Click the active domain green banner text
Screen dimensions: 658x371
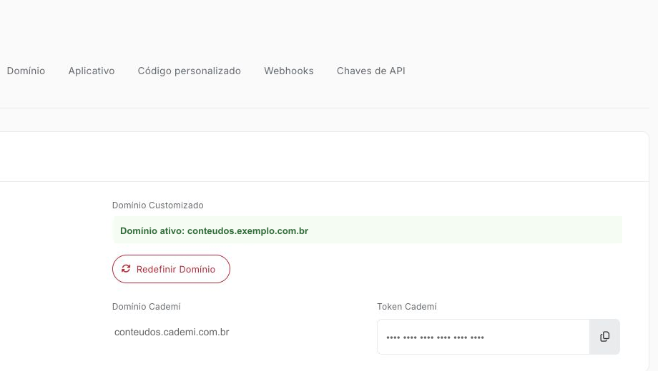point(214,230)
